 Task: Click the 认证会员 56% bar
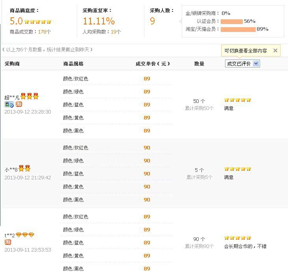tap(231, 21)
